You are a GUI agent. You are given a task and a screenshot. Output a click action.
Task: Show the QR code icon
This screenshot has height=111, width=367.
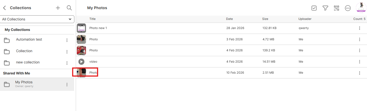click(336, 8)
